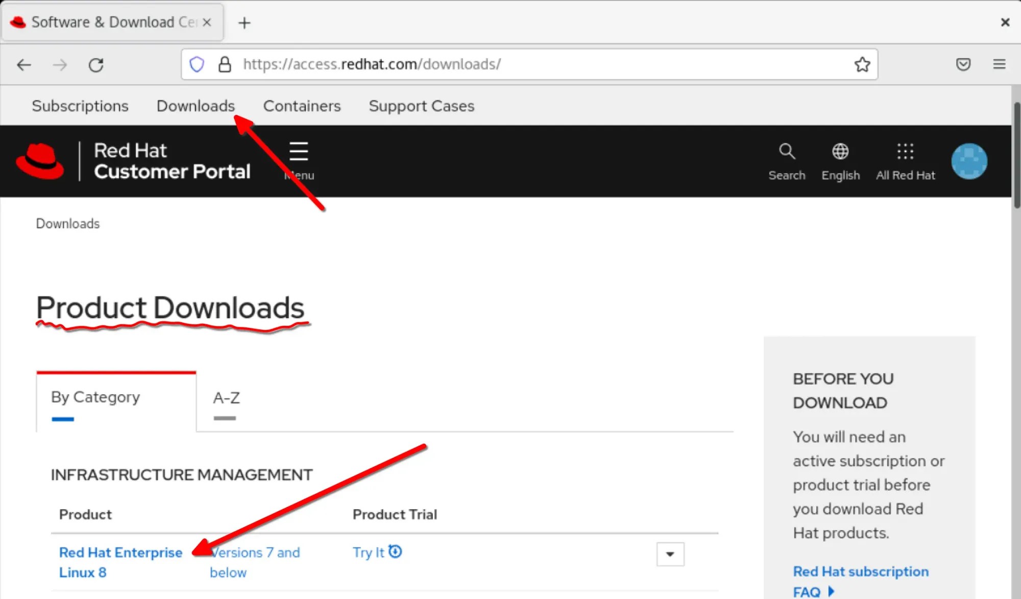Click the user avatar icon
The image size is (1021, 599).
coord(968,161)
